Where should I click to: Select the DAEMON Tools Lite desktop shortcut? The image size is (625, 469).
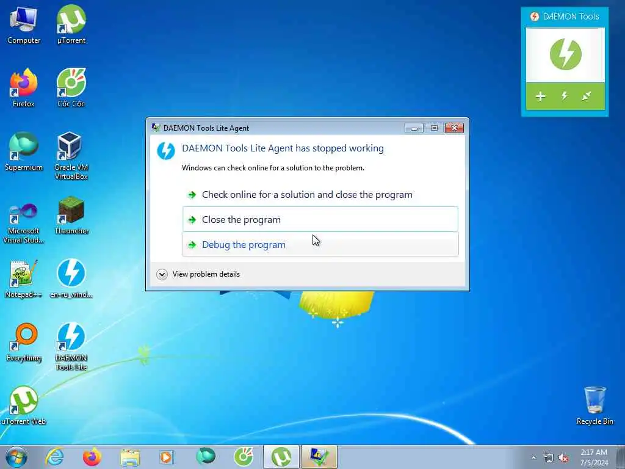(x=71, y=346)
